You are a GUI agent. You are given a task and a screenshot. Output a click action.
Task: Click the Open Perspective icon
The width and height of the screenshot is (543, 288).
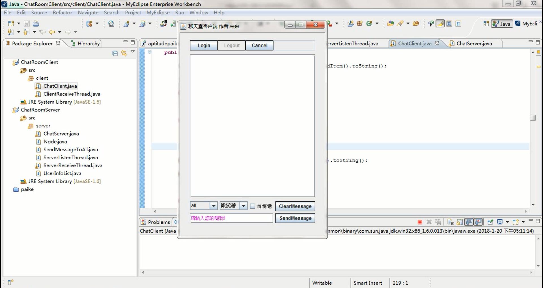click(x=486, y=24)
